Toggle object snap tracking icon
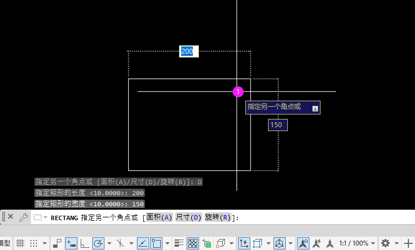The width and height of the screenshot is (415, 250). (143, 243)
